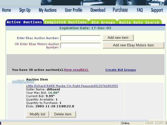Open the Support page
167x125 pixels.
(x=157, y=10)
